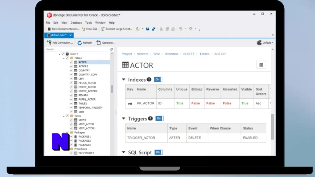
Task: Go to Servers breadcrumb link
Action: point(142,54)
